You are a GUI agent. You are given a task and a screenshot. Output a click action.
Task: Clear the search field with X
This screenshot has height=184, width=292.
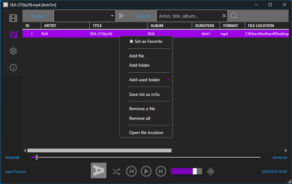(224, 16)
